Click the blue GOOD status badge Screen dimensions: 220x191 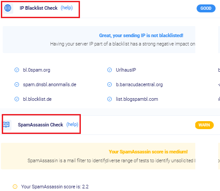206,8
